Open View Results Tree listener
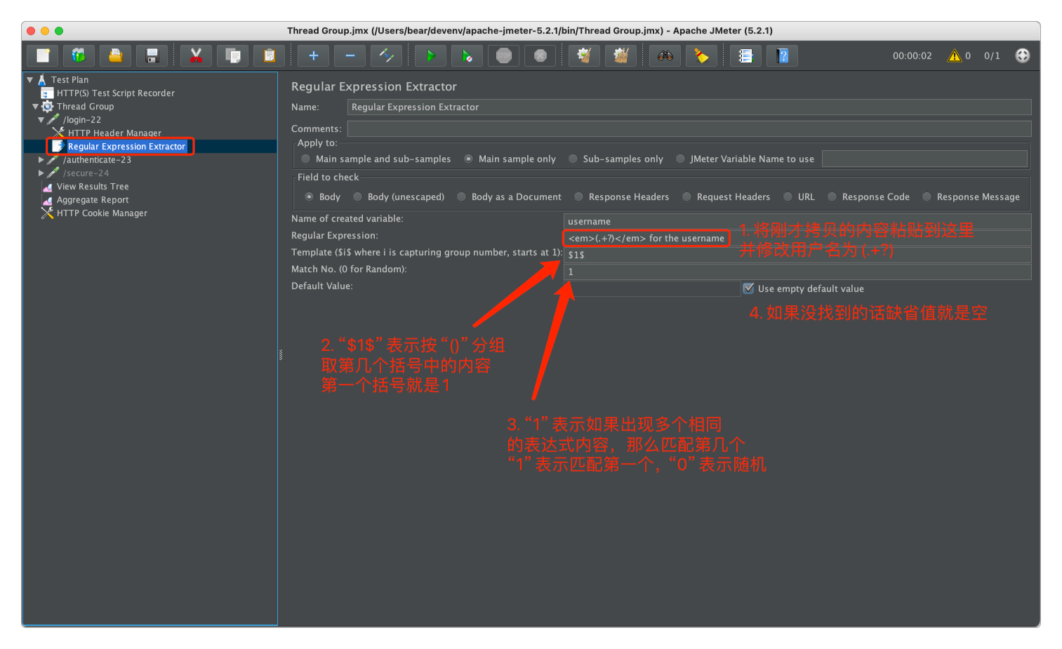Image resolution: width=1062 pixels, height=649 pixels. click(x=93, y=187)
